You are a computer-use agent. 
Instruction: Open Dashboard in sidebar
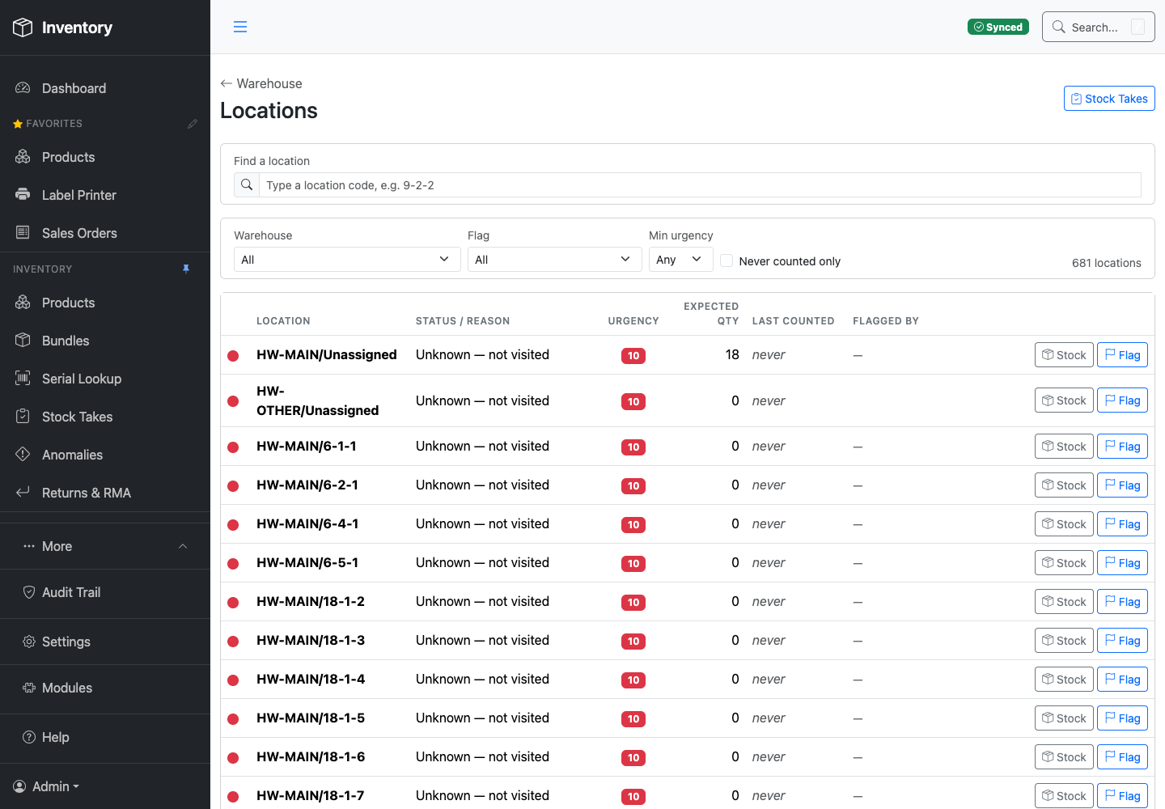[105, 88]
